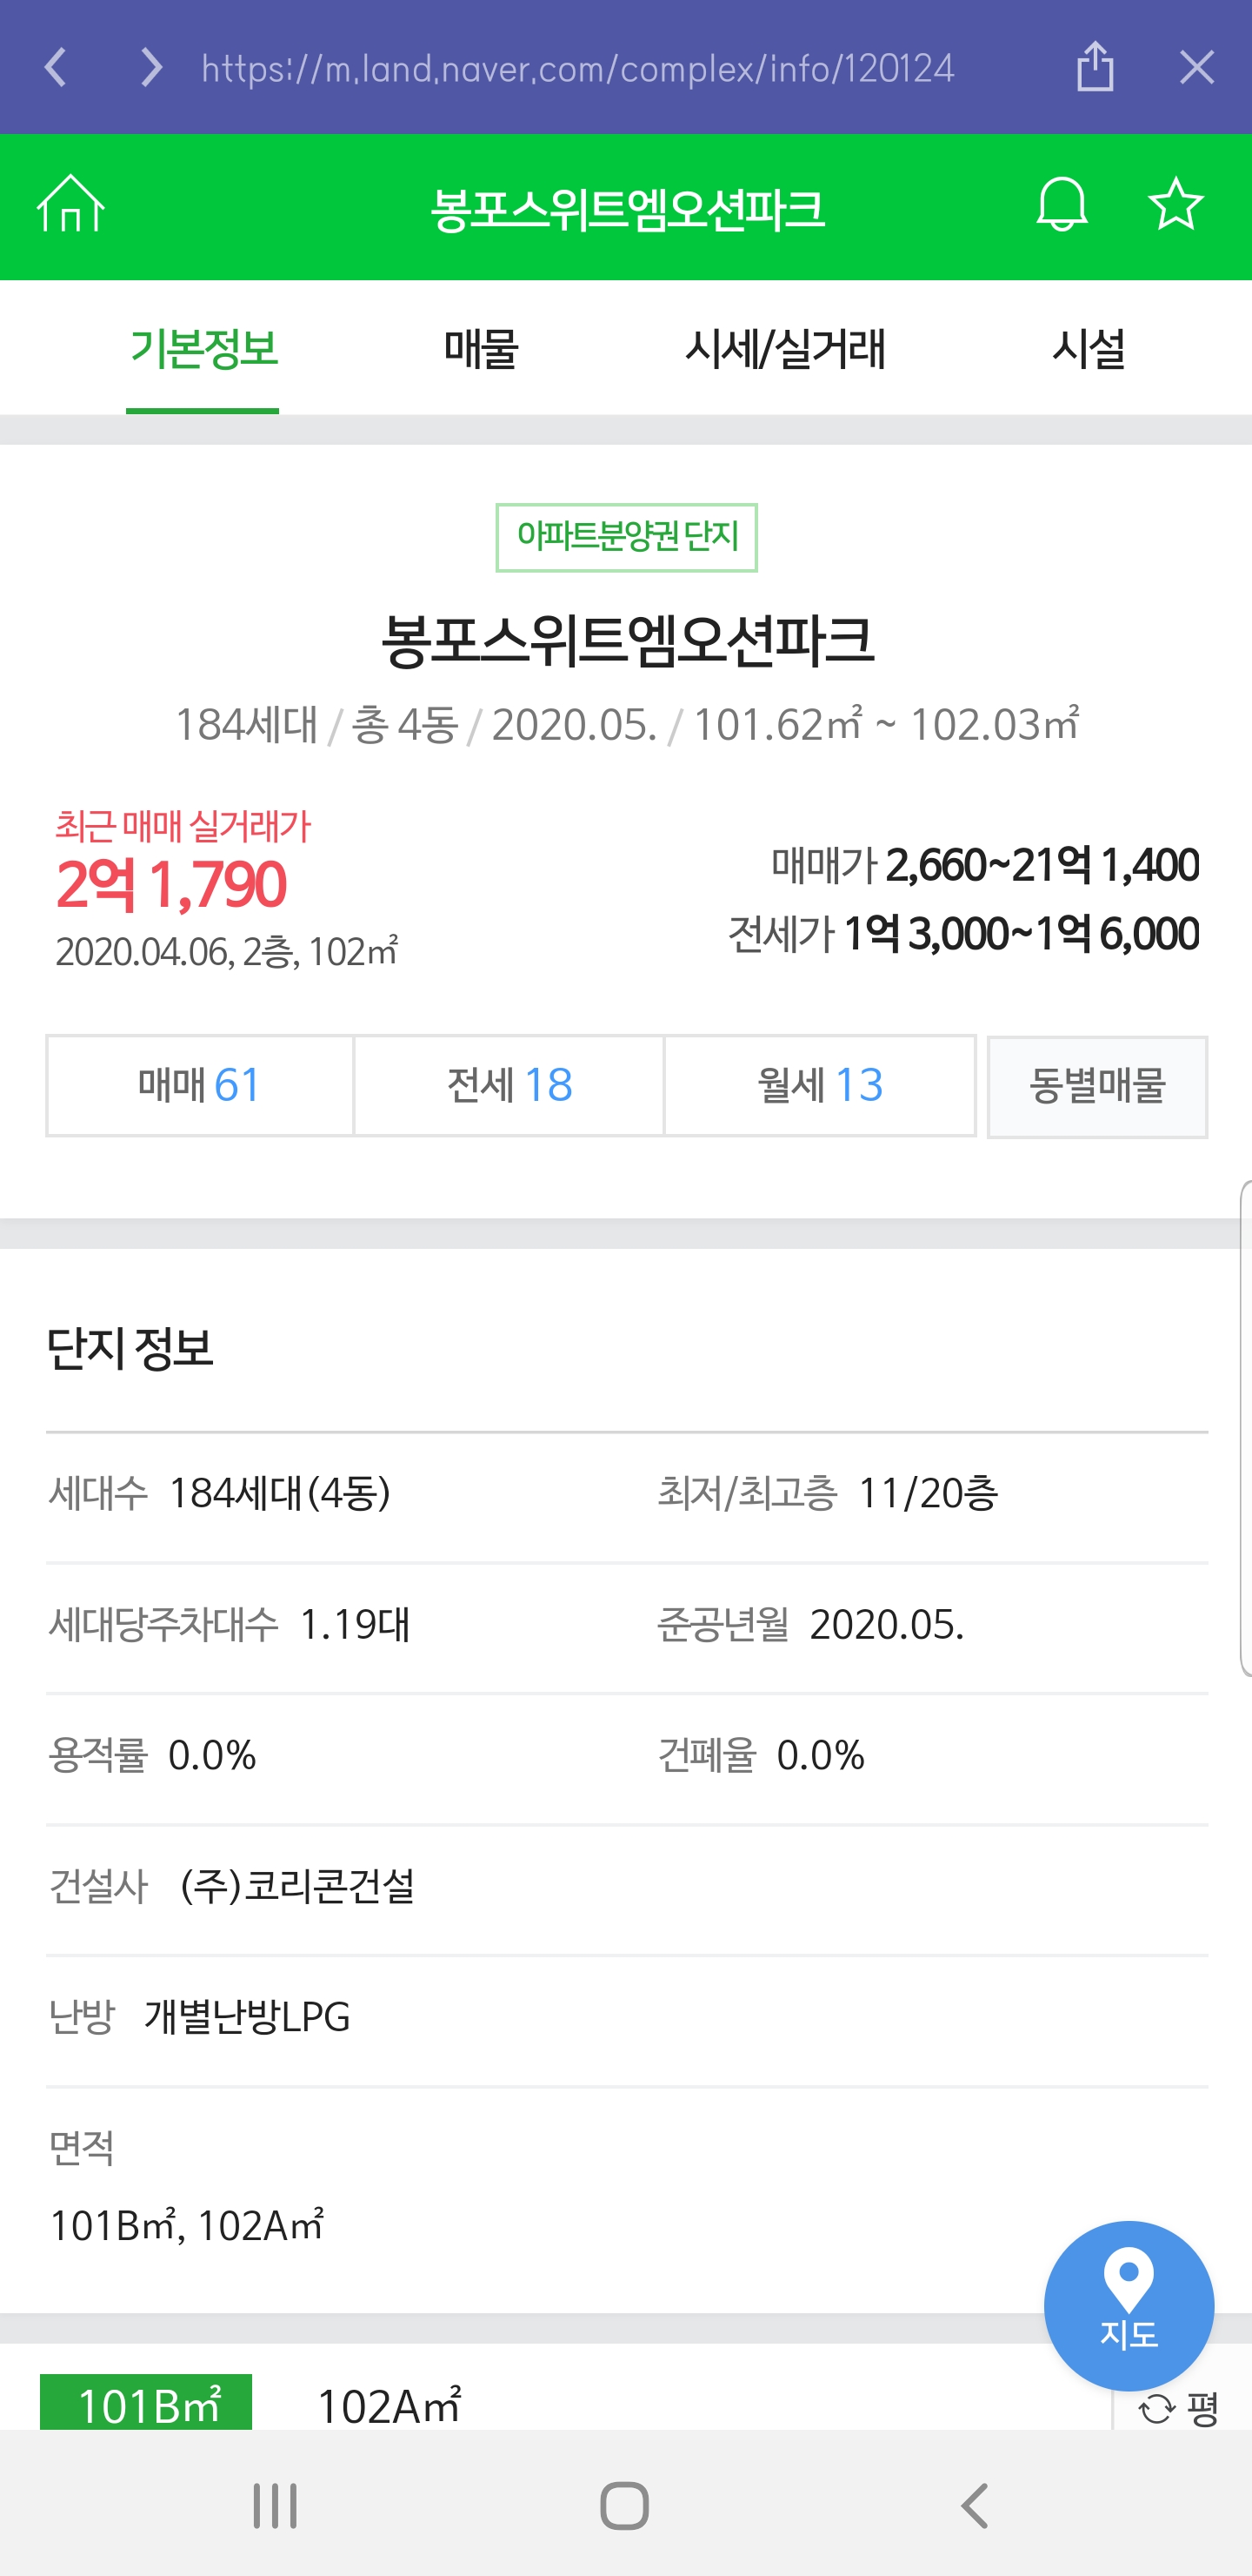Select the 시설 tab
This screenshot has height=2576, width=1252.
point(1089,349)
